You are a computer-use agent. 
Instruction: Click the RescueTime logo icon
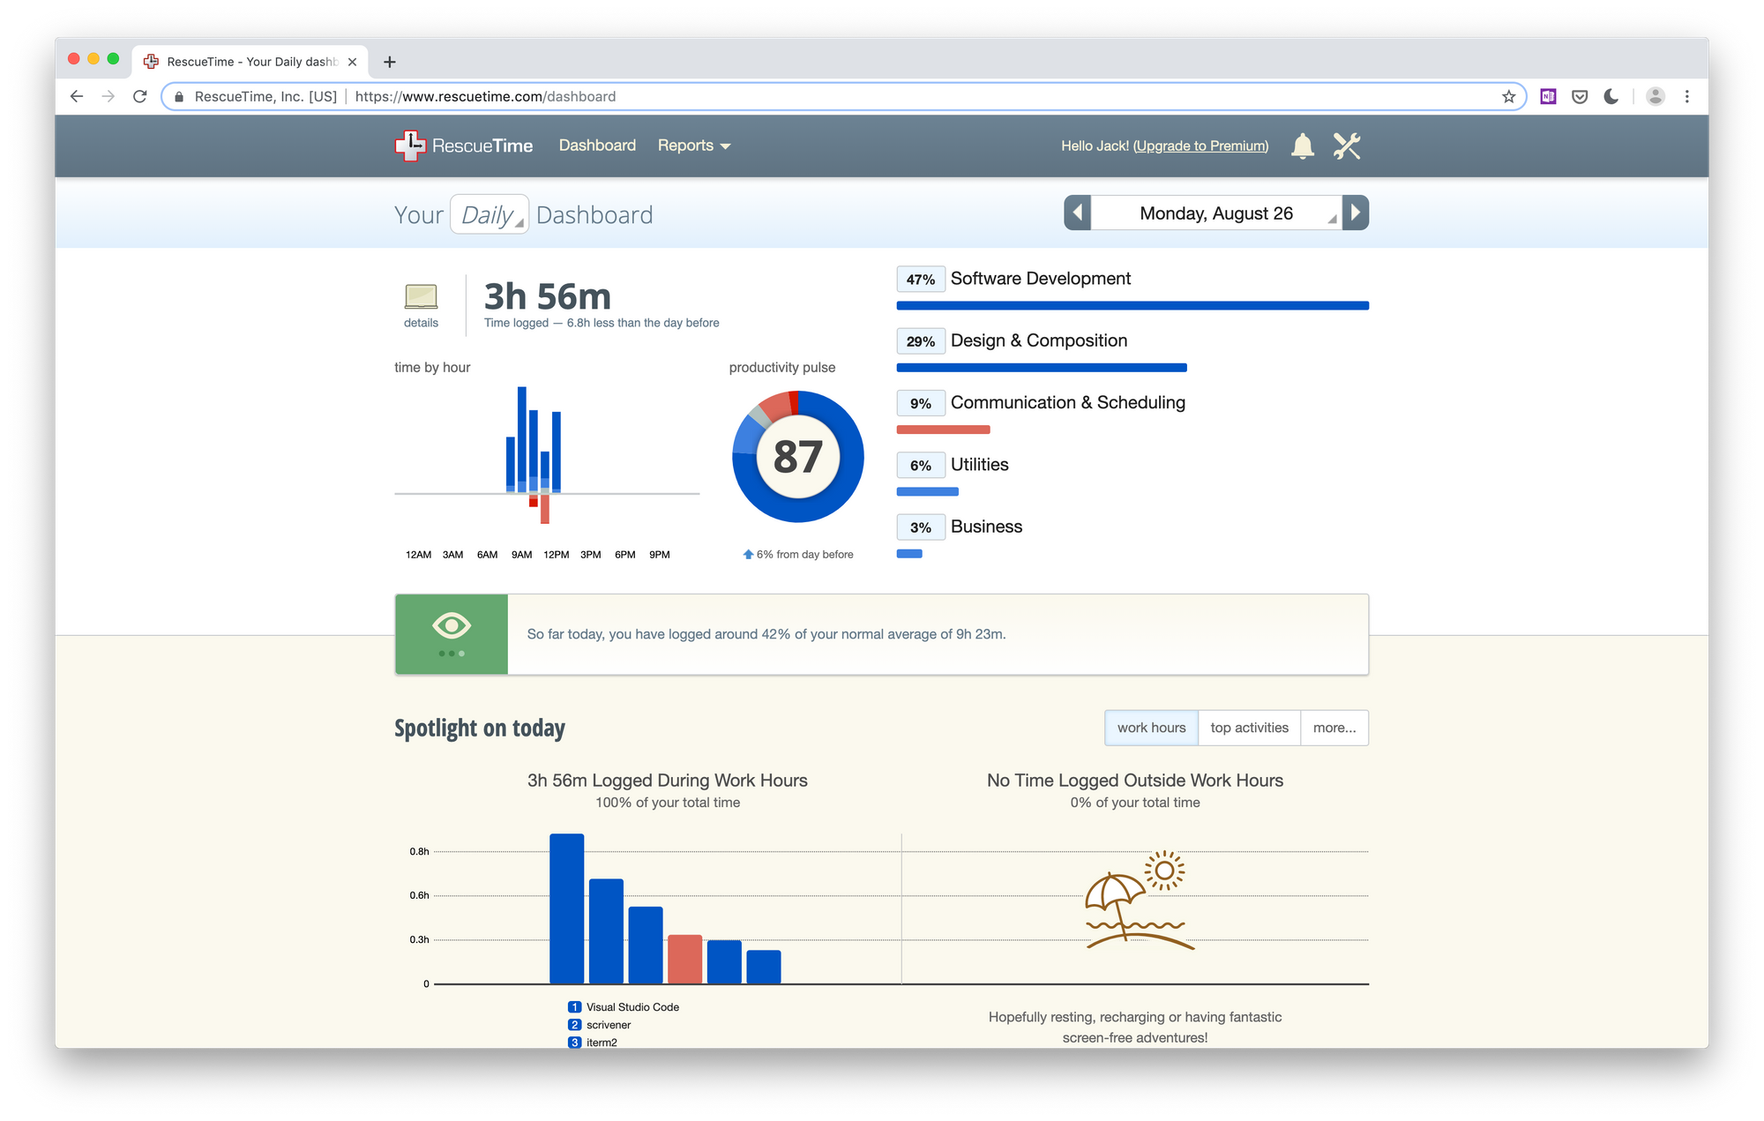tap(409, 146)
